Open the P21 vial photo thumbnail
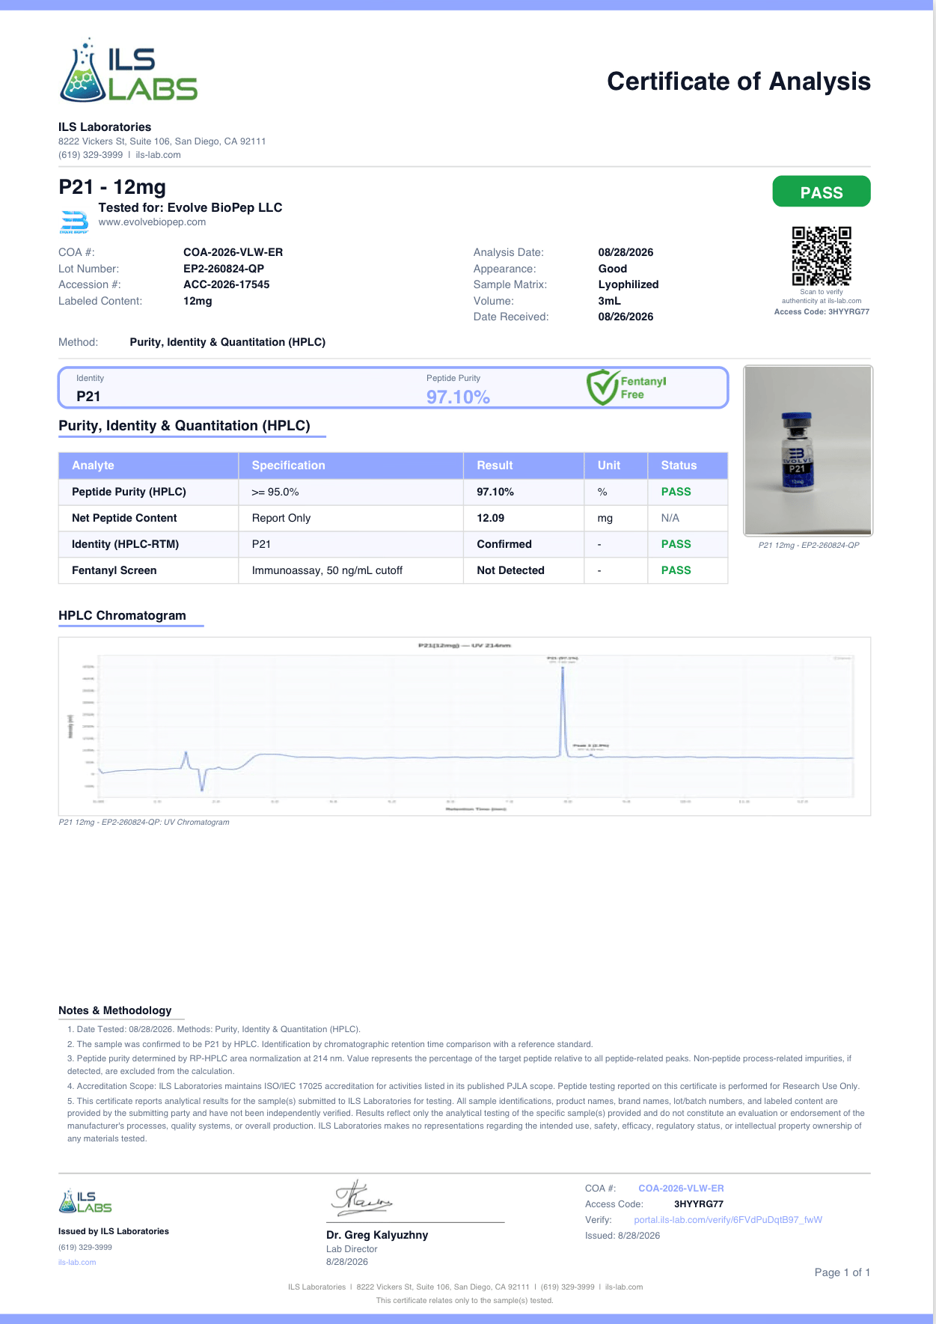Viewport: 936px width, 1324px height. [x=808, y=451]
